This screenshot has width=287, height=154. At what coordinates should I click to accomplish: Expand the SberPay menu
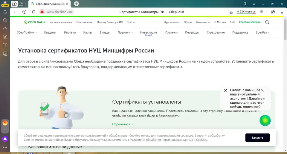coord(262,32)
